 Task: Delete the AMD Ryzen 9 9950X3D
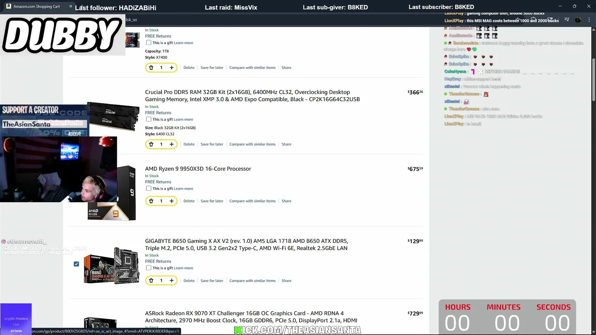189,201
